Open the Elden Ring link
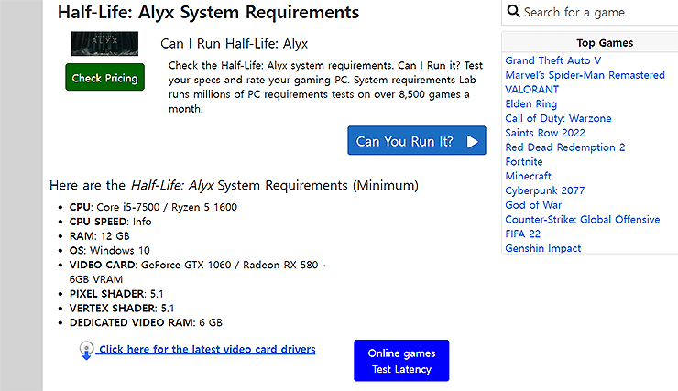Image resolution: width=678 pixels, height=391 pixels. pos(531,104)
